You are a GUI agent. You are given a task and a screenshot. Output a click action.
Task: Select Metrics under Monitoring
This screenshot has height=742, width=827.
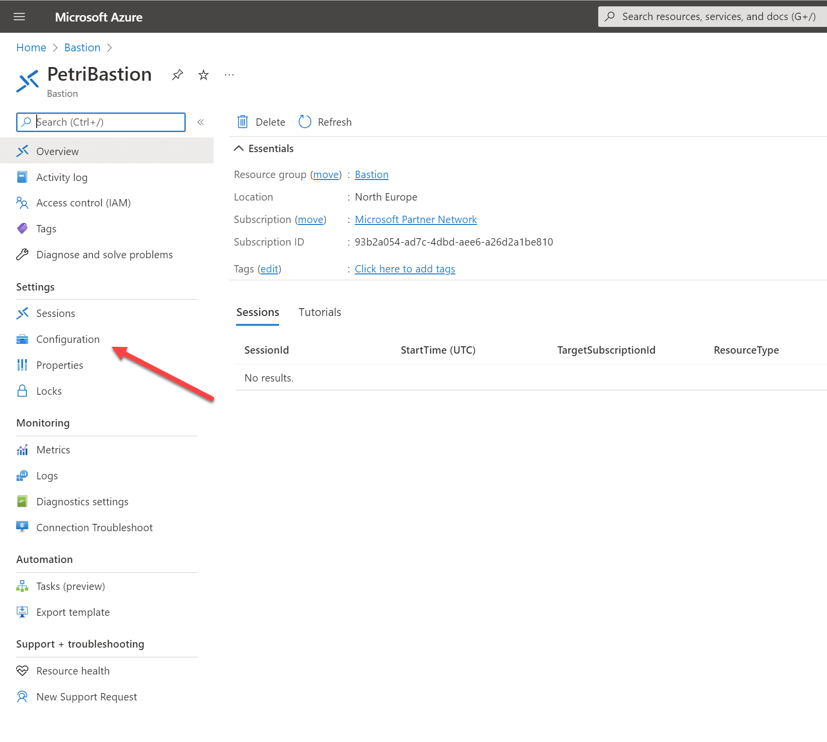[53, 450]
